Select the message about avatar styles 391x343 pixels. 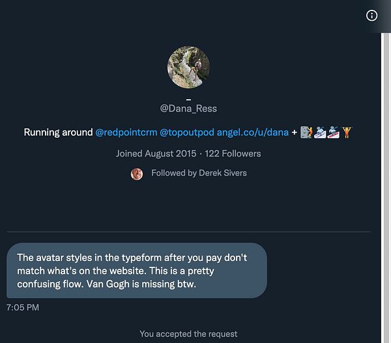[x=136, y=271]
